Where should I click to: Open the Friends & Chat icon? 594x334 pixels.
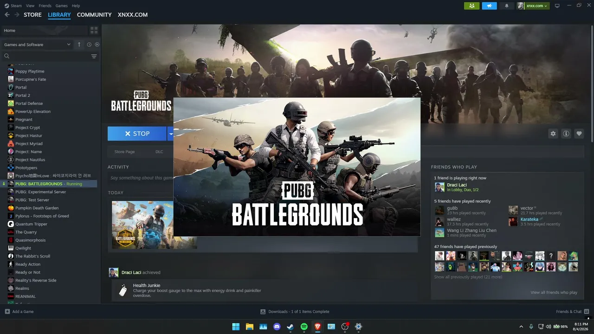pyautogui.click(x=587, y=311)
